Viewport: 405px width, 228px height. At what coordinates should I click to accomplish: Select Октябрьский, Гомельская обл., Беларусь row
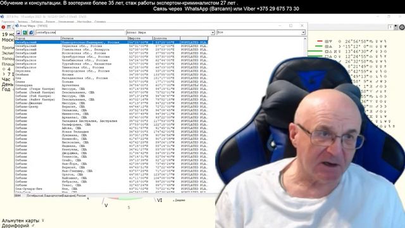[x=111, y=49]
